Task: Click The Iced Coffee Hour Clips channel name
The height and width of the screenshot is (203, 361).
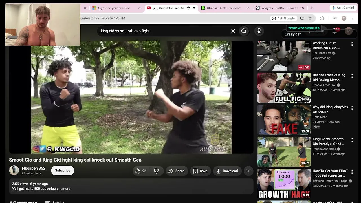Action: 330,181
